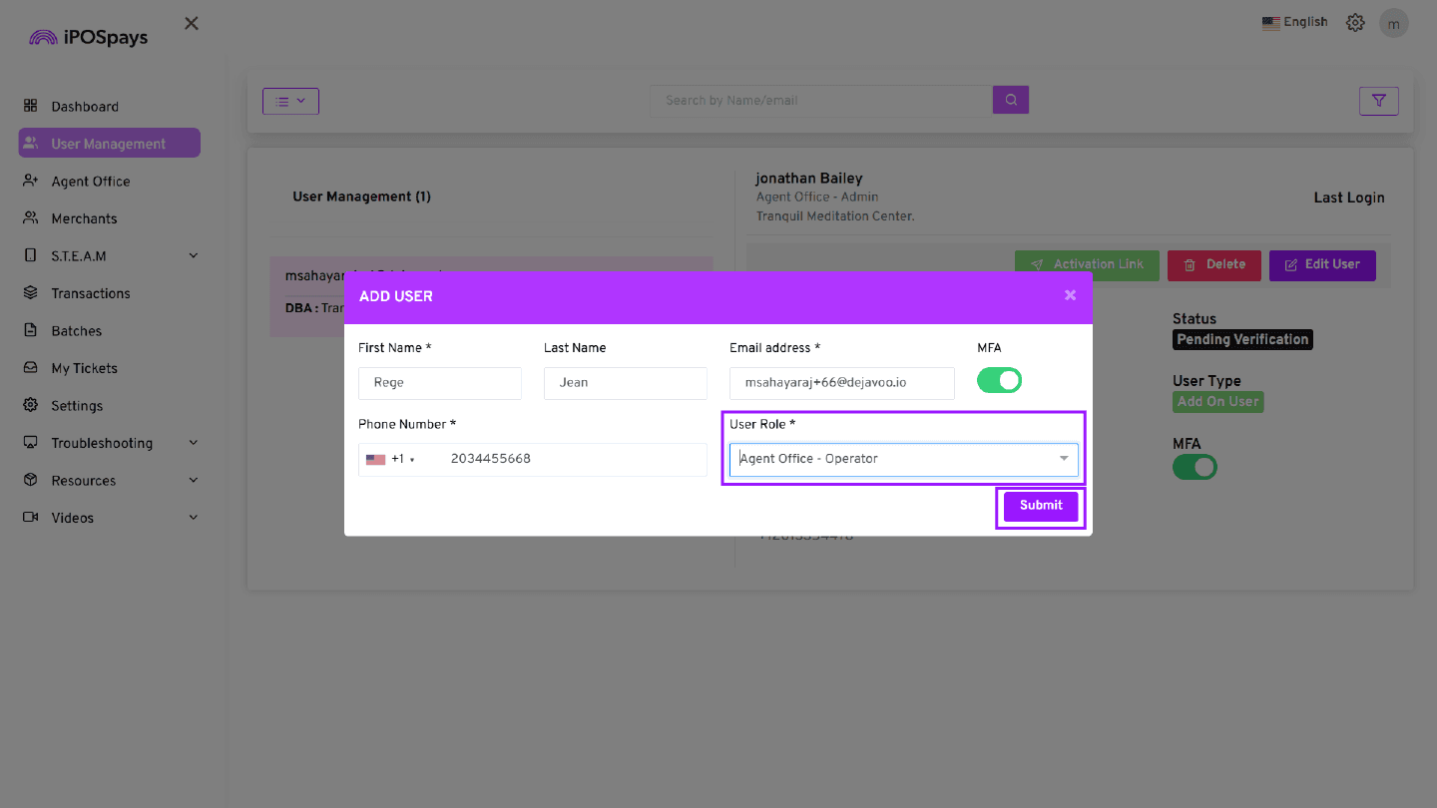Open the filter funnel icon
Screen dimensions: 1437x808
point(1378,100)
